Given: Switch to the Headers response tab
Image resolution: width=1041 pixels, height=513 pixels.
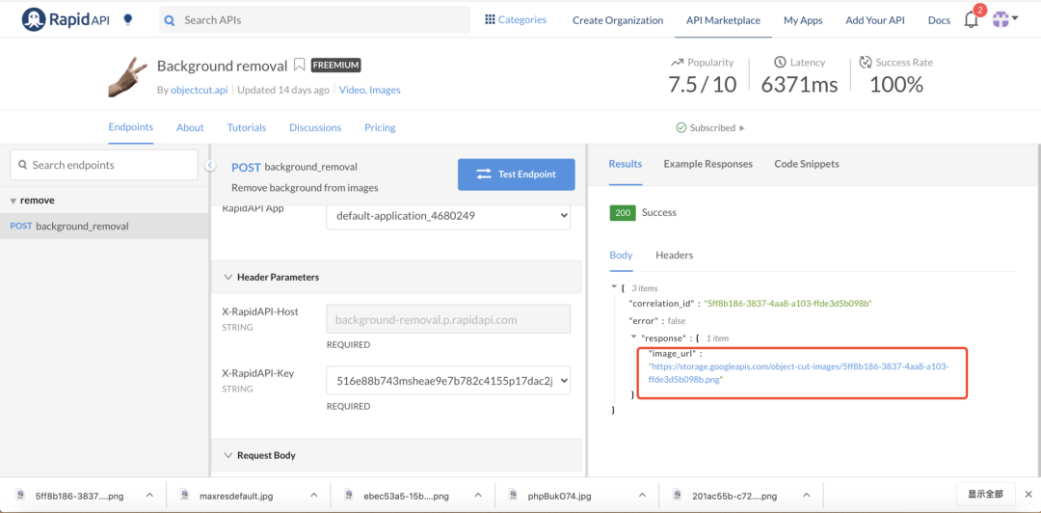Looking at the screenshot, I should 674,256.
